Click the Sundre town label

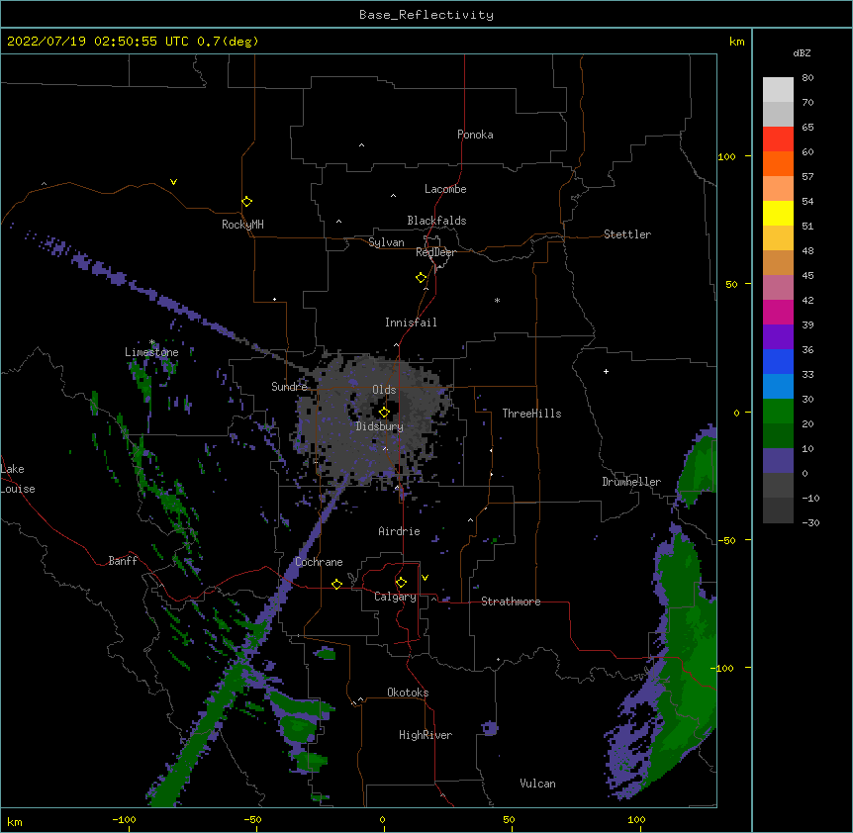pos(289,387)
